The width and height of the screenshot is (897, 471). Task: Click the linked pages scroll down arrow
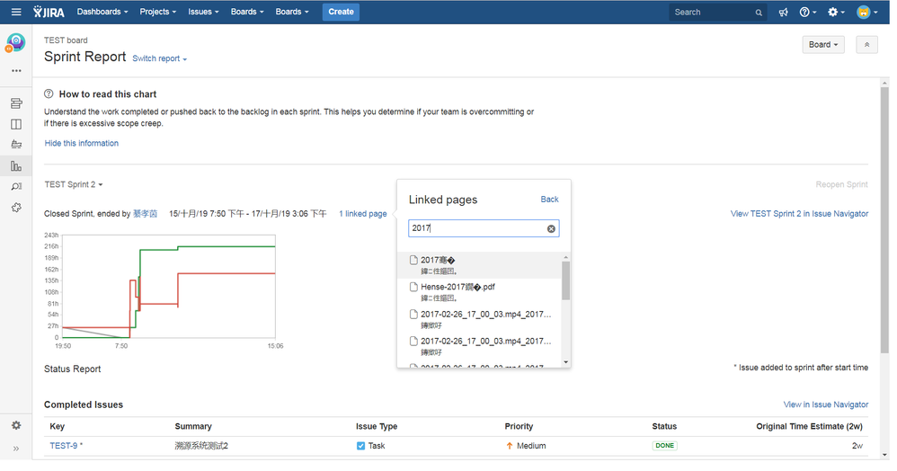pyautogui.click(x=565, y=361)
